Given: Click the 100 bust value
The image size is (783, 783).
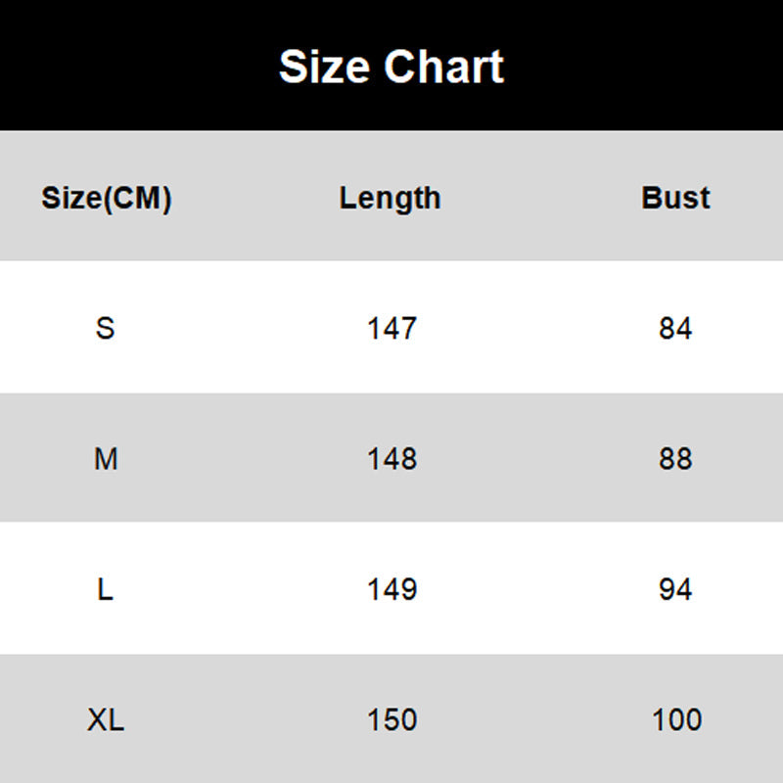Looking at the screenshot, I should coord(676,720).
